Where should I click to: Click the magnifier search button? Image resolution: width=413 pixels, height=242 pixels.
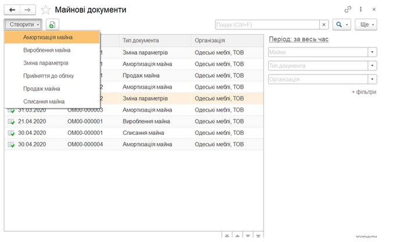click(x=341, y=24)
